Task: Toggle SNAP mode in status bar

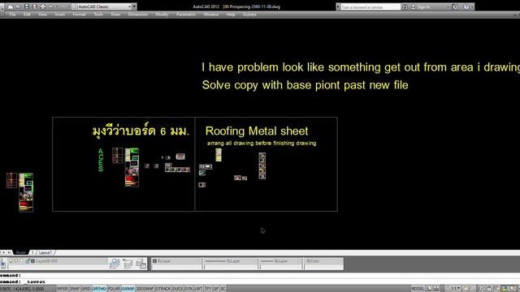Action: click(x=74, y=289)
